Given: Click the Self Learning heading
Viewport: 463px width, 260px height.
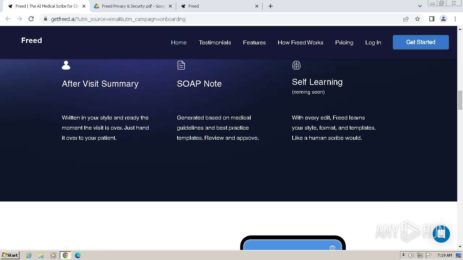Looking at the screenshot, I should tap(317, 82).
